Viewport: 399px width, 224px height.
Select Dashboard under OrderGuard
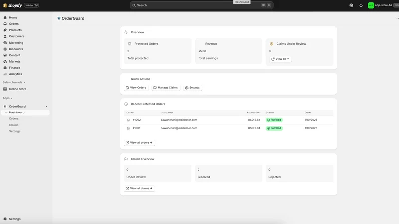(x=25, y=112)
